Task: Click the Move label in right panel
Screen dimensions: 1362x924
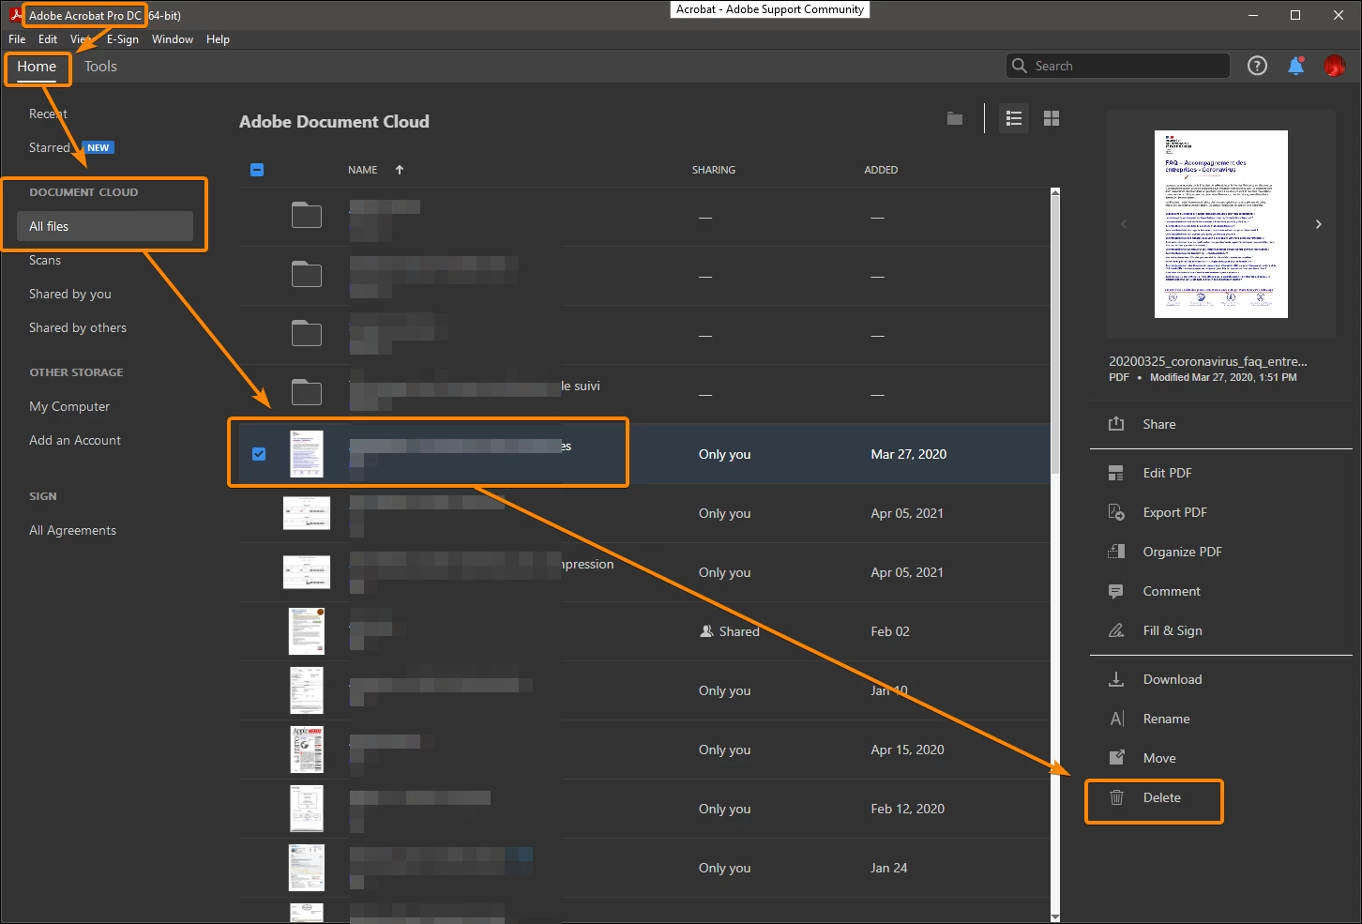Action: click(1159, 758)
